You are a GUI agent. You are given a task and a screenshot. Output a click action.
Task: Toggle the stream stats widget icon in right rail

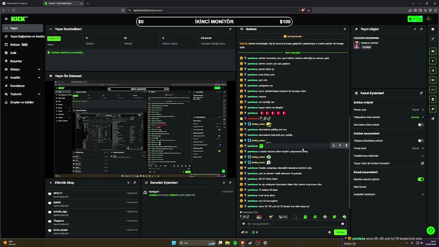(433, 90)
